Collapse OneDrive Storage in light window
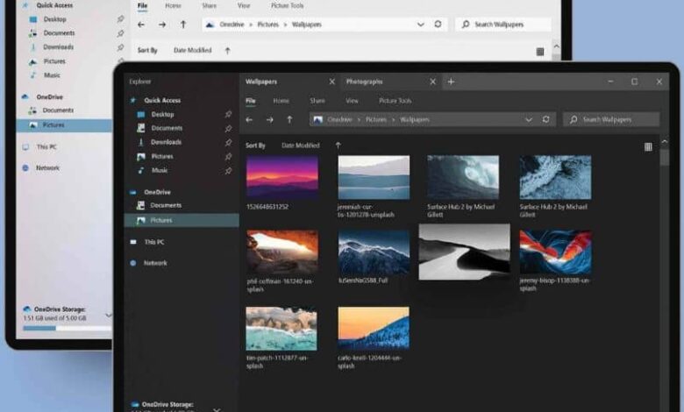Image resolution: width=684 pixels, height=412 pixels. pos(108,315)
